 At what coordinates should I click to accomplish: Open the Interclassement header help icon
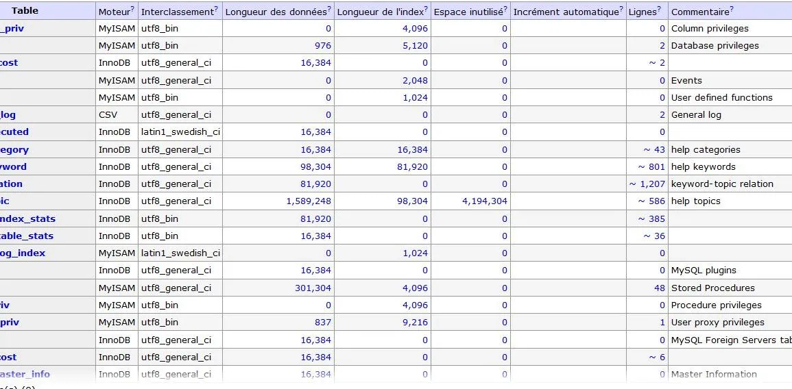tap(216, 8)
